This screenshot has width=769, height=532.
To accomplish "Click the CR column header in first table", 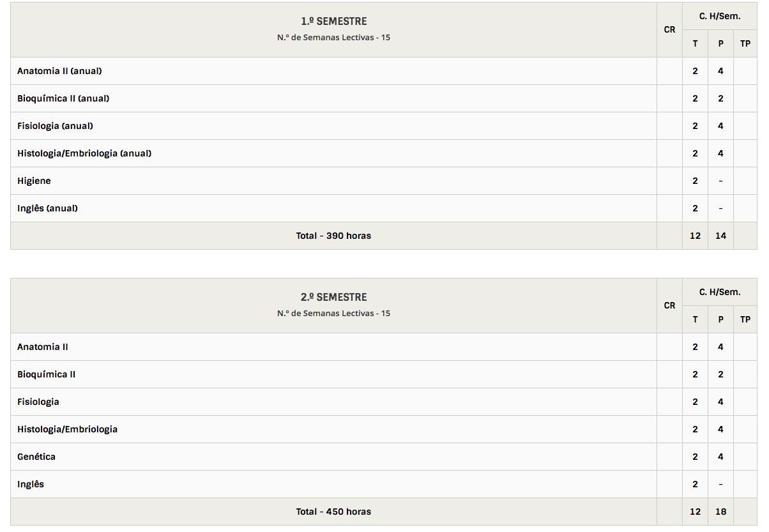I will [669, 29].
